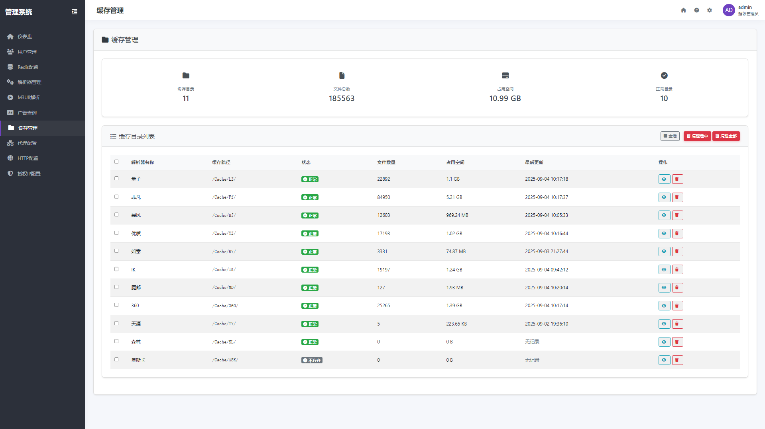Click the /Cache/360/ path cell

click(225, 306)
